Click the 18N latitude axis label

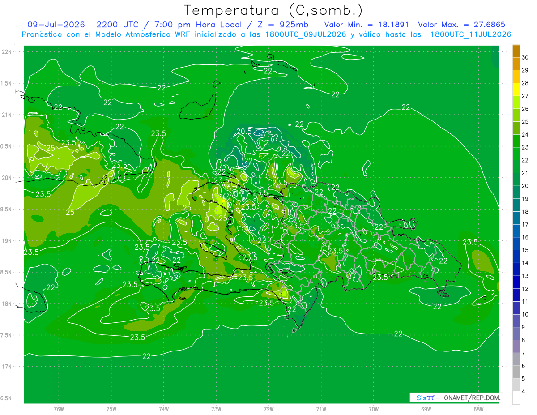(7, 304)
